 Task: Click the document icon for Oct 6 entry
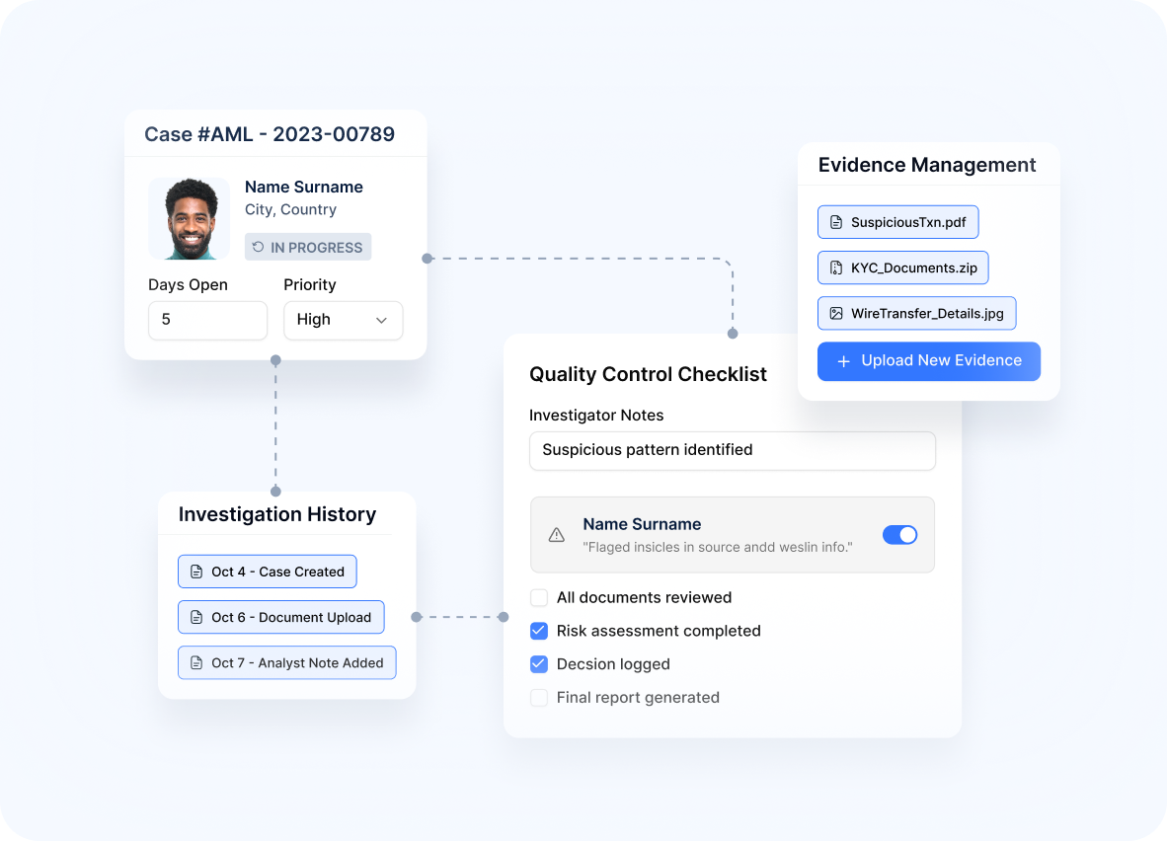(x=196, y=617)
